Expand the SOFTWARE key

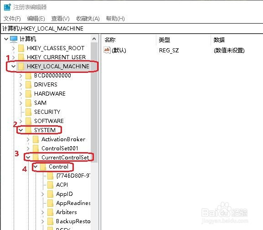[21, 121]
